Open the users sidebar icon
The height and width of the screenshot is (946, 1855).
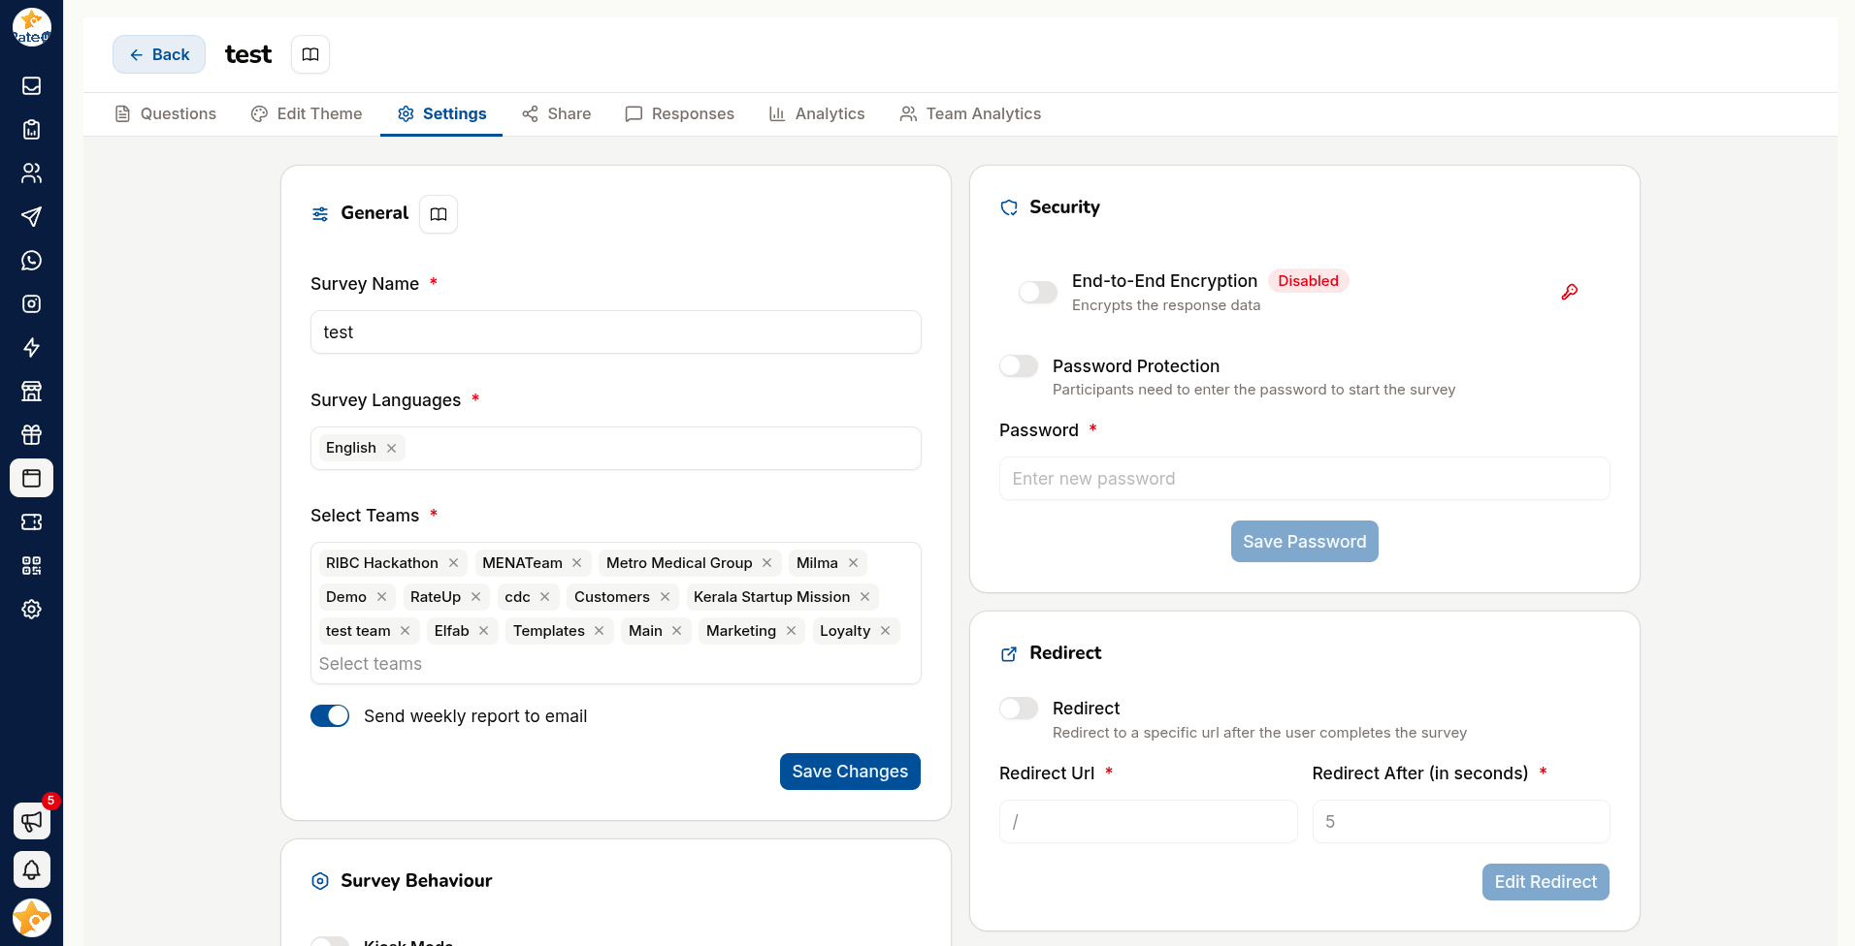click(31, 173)
